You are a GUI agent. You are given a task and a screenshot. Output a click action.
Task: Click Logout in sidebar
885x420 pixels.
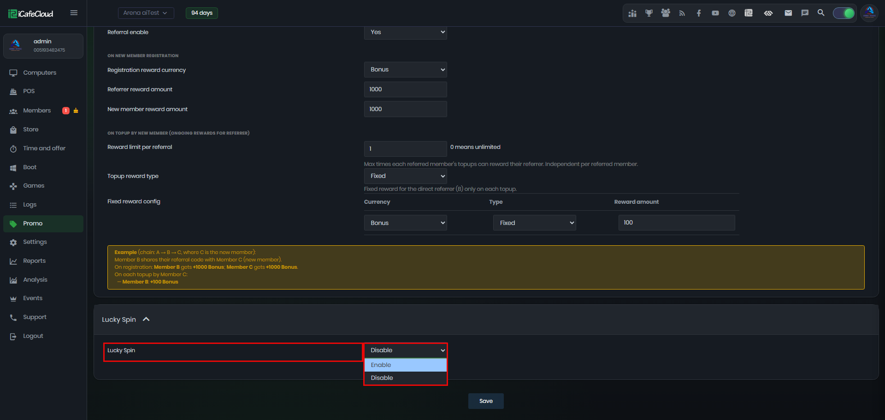click(43, 336)
